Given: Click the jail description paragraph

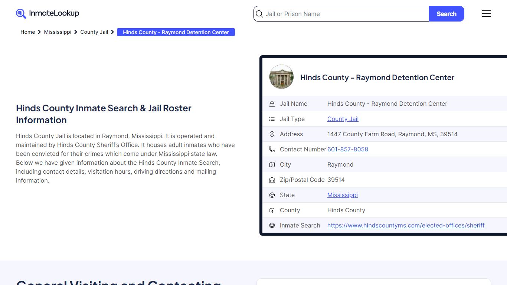Looking at the screenshot, I should coord(125,158).
